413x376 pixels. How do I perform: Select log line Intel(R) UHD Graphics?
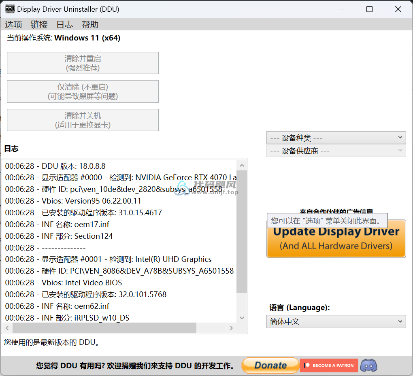point(108,259)
